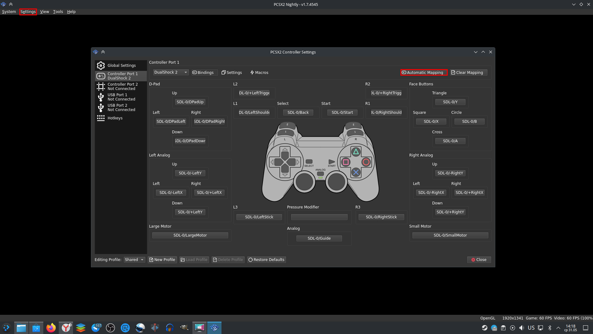This screenshot has width=593, height=334.
Task: Launch Firefox from the taskbar
Action: 51,328
